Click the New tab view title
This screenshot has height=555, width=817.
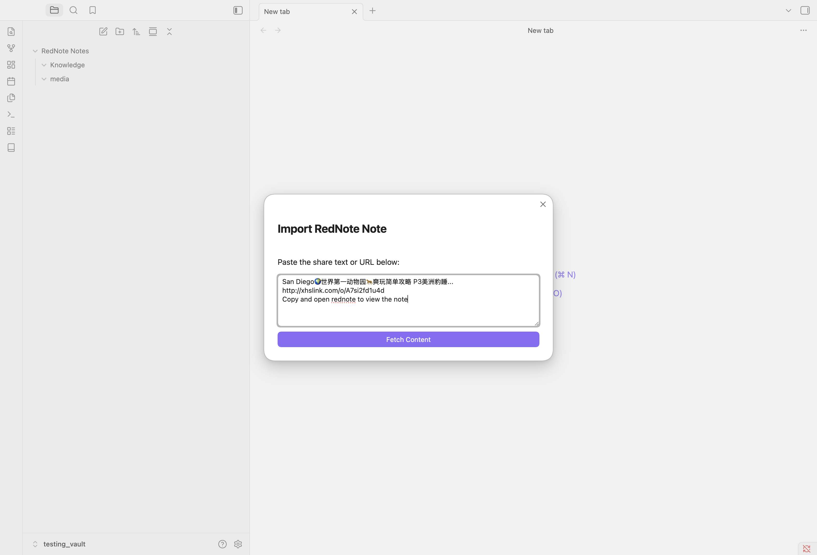[x=540, y=31]
